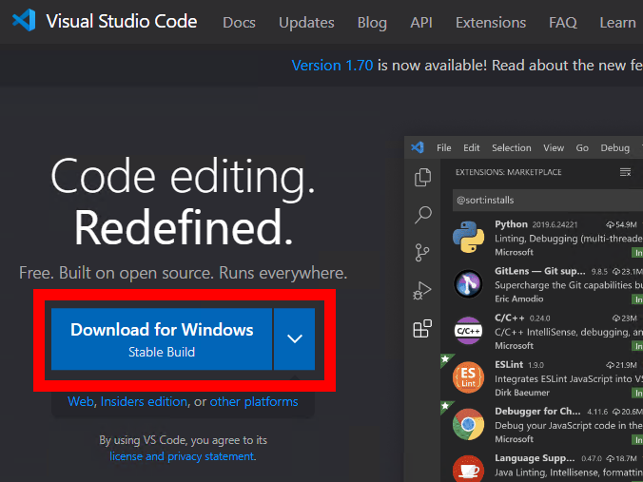643x482 pixels.
Task: Click the Debugger for Chrome extension logo
Action: pos(468,424)
